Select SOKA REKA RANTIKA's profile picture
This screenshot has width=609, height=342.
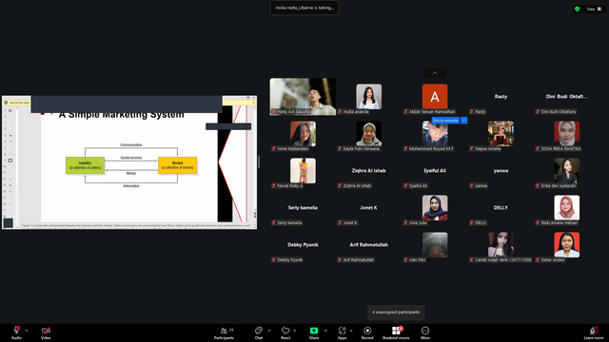(567, 133)
